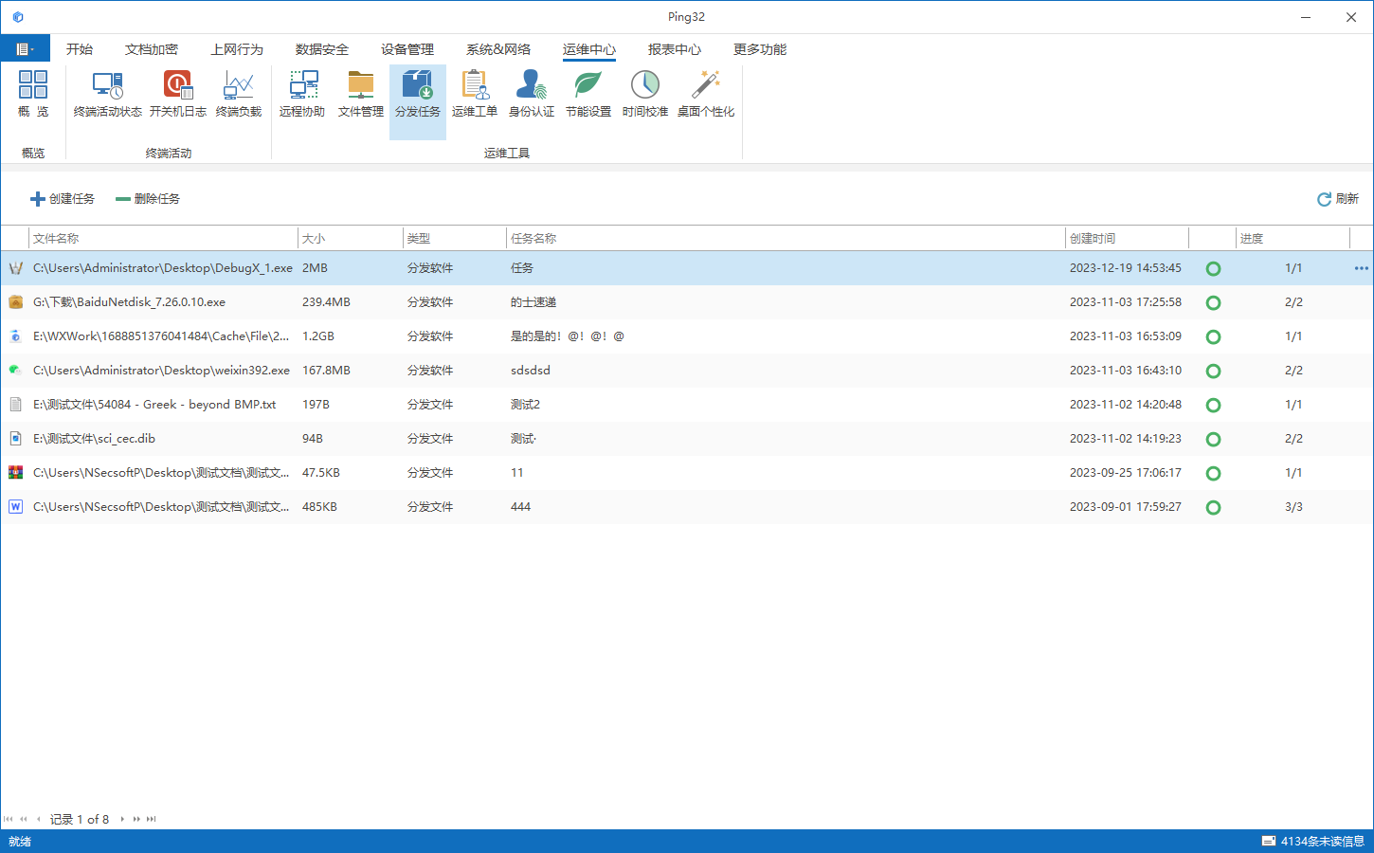Open 身份认证 tool
The height and width of the screenshot is (853, 1374).
(532, 95)
